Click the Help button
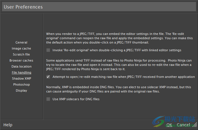This screenshot has width=198, height=130. tap(8, 125)
